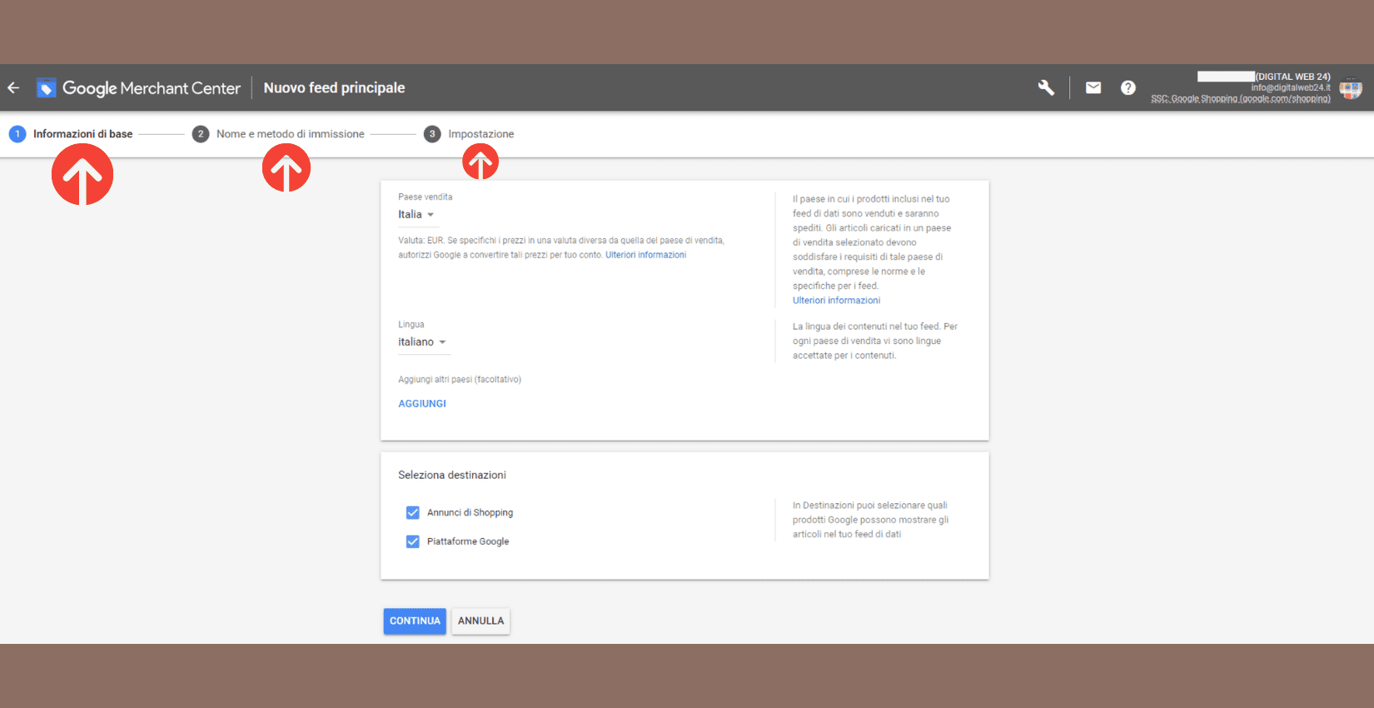Click the Seleziona destinazioni heading
This screenshot has height=708, width=1374.
(452, 476)
